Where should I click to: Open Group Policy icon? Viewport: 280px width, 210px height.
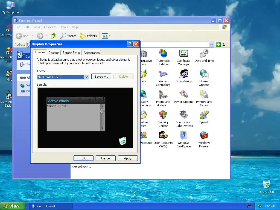[183, 76]
